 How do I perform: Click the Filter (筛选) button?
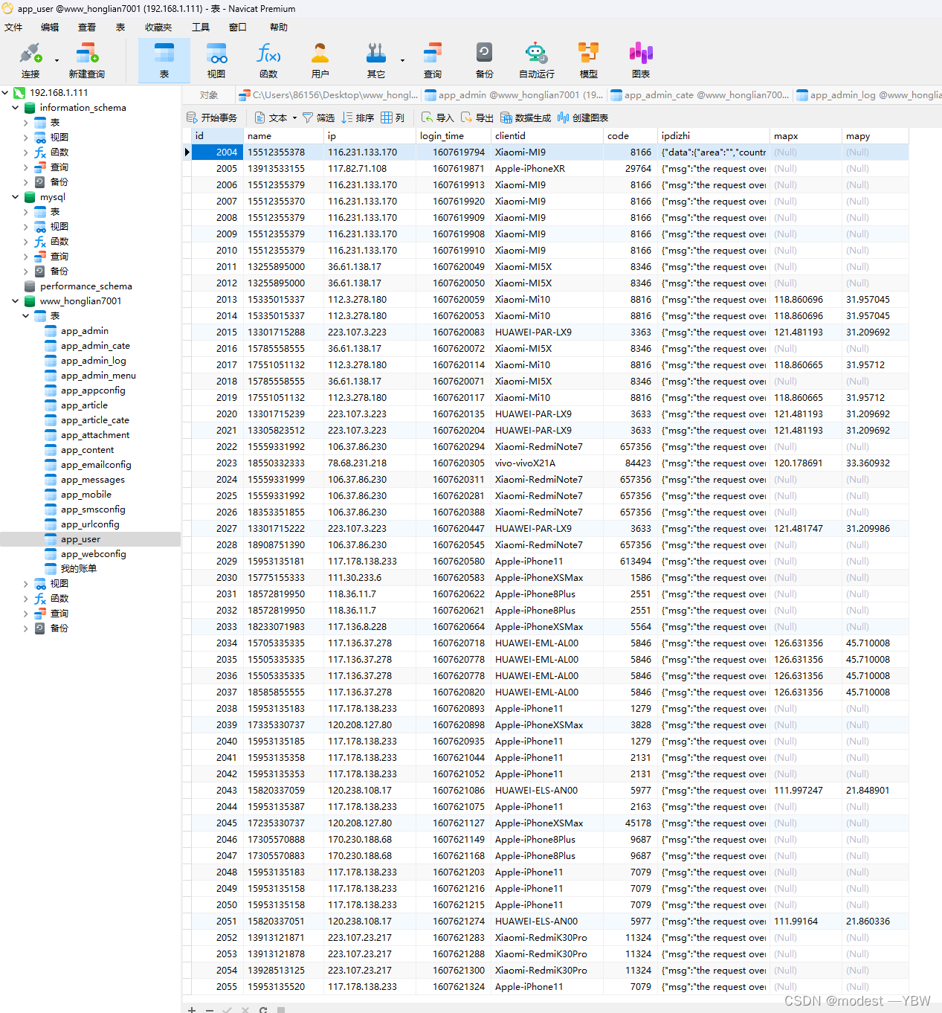click(318, 118)
